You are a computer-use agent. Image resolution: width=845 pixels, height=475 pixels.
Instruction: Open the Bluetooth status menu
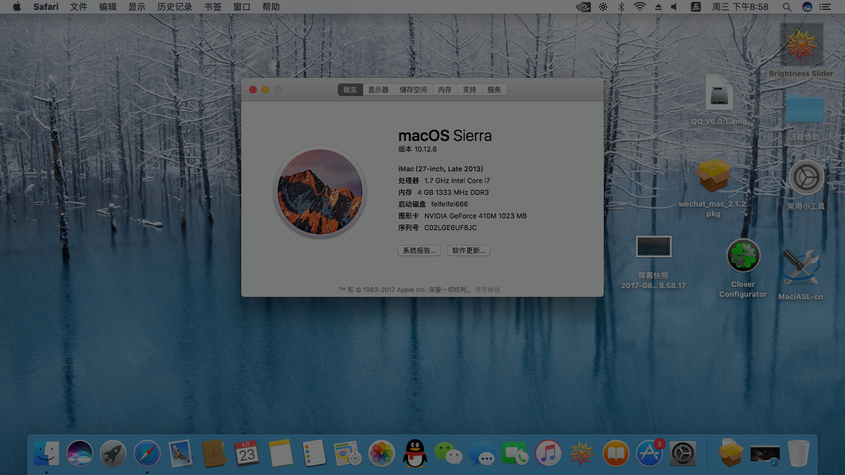point(622,7)
